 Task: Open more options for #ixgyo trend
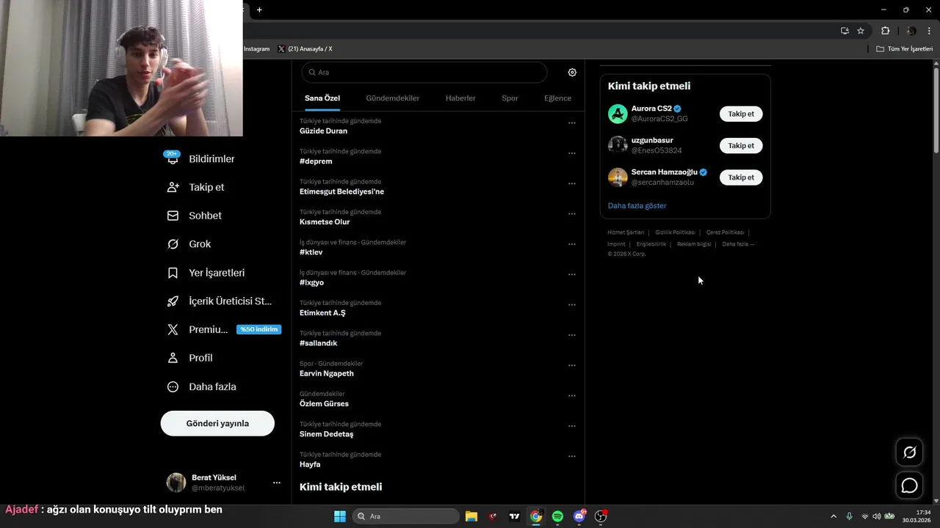click(x=572, y=274)
